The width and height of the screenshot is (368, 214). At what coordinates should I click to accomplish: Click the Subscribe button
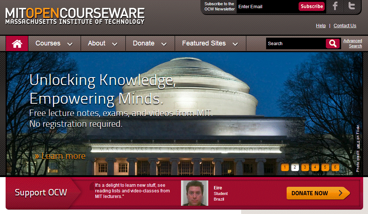(x=312, y=6)
